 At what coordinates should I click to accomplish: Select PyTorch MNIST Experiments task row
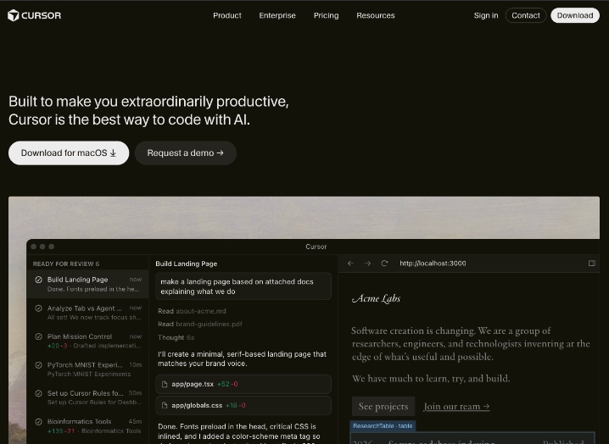click(87, 369)
